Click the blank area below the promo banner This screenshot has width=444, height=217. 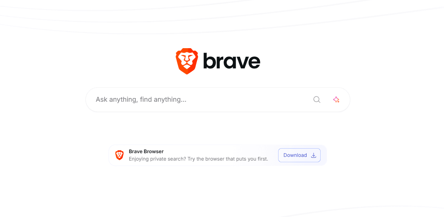(218, 189)
